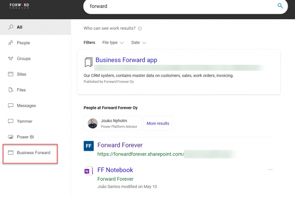This screenshot has height=197, width=295.
Task: Click the OneNote FF Notebook icon
Action: point(88,171)
